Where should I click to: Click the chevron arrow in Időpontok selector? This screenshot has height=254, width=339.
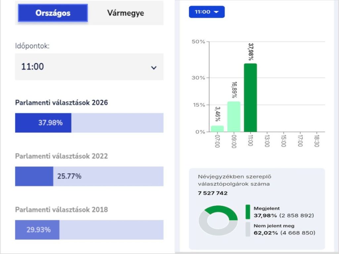(154, 67)
